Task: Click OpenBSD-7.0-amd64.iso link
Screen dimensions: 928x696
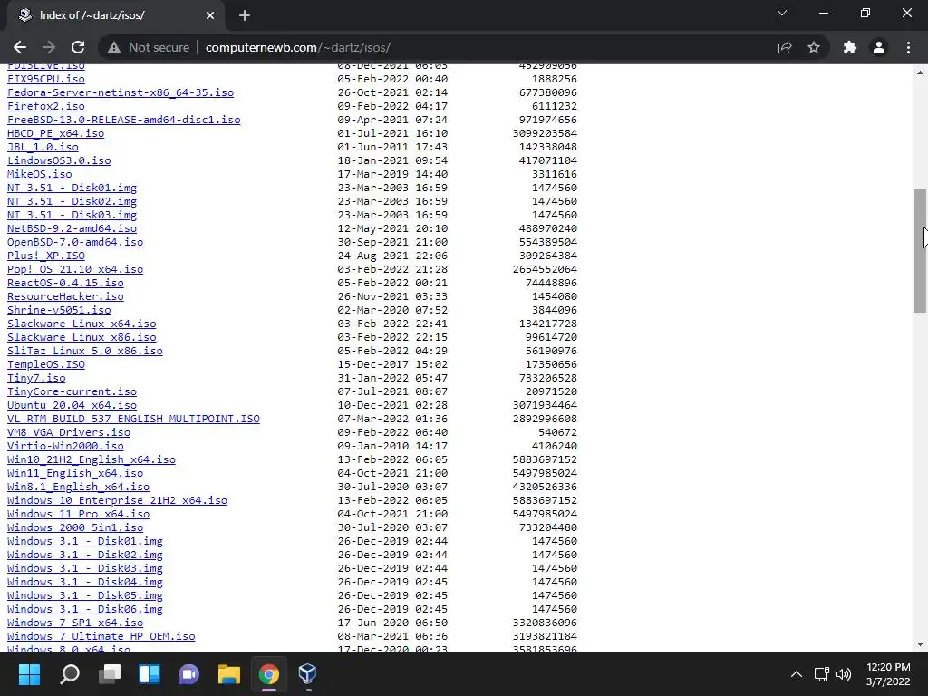Action: (x=75, y=242)
